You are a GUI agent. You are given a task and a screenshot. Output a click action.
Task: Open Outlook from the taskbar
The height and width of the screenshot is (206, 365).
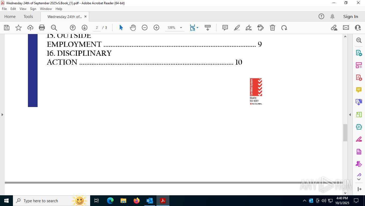pyautogui.click(x=150, y=201)
